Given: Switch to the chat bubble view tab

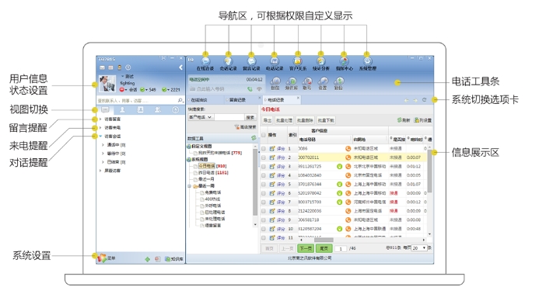Looking at the screenshot, I should tap(105, 109).
